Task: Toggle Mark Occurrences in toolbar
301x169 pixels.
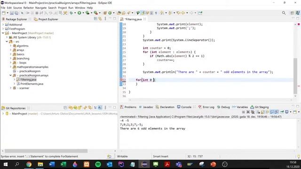Action: (143, 13)
